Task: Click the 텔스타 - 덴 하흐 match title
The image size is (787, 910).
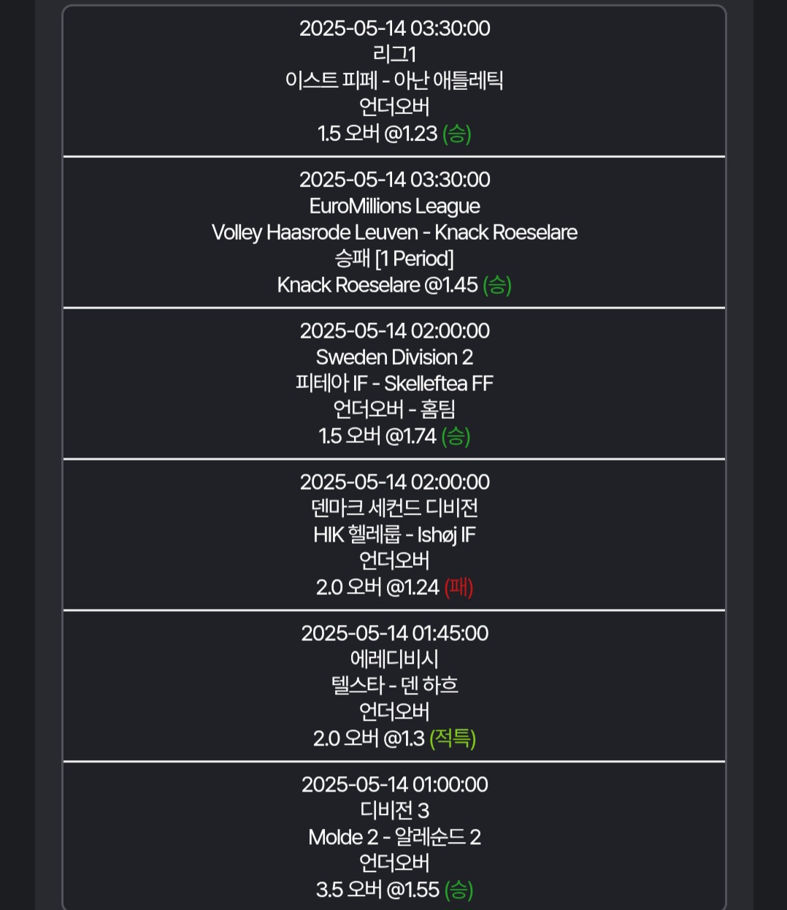Action: (x=394, y=686)
